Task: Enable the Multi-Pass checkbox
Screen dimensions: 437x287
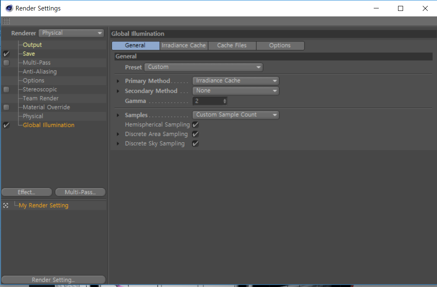Action: (x=6, y=63)
